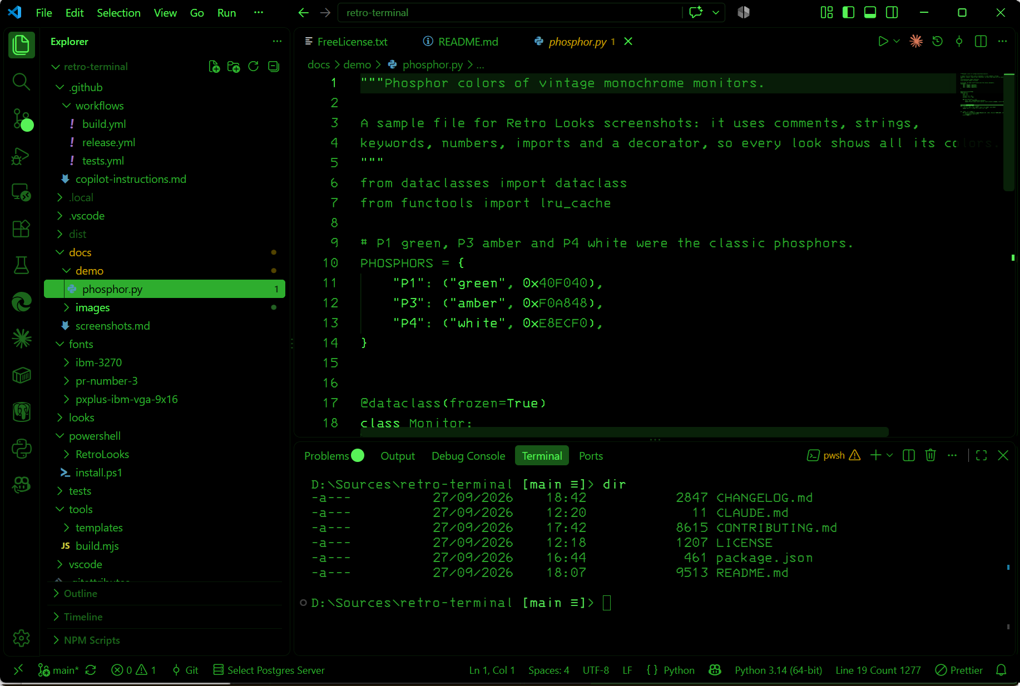Run the Python file
The width and height of the screenshot is (1020, 686).
(x=883, y=42)
